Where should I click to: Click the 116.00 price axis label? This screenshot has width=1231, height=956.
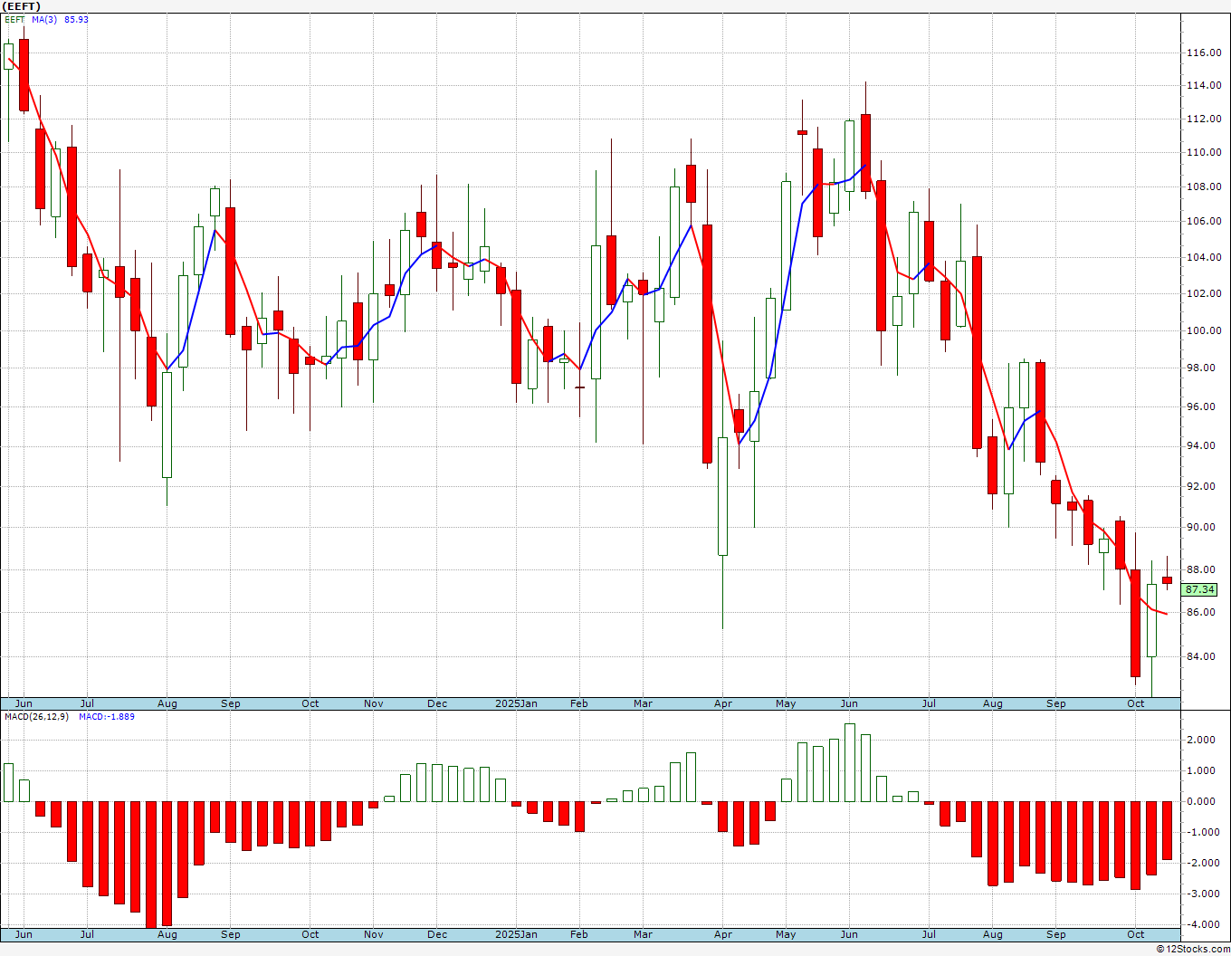coord(1203,53)
